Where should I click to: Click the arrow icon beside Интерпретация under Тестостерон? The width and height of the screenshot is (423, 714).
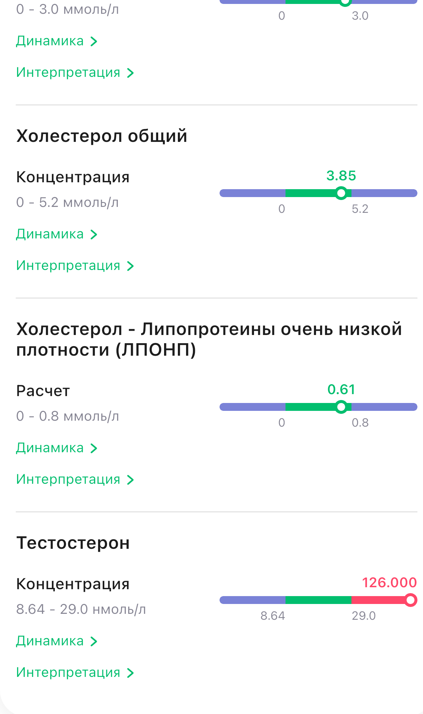pyautogui.click(x=130, y=673)
